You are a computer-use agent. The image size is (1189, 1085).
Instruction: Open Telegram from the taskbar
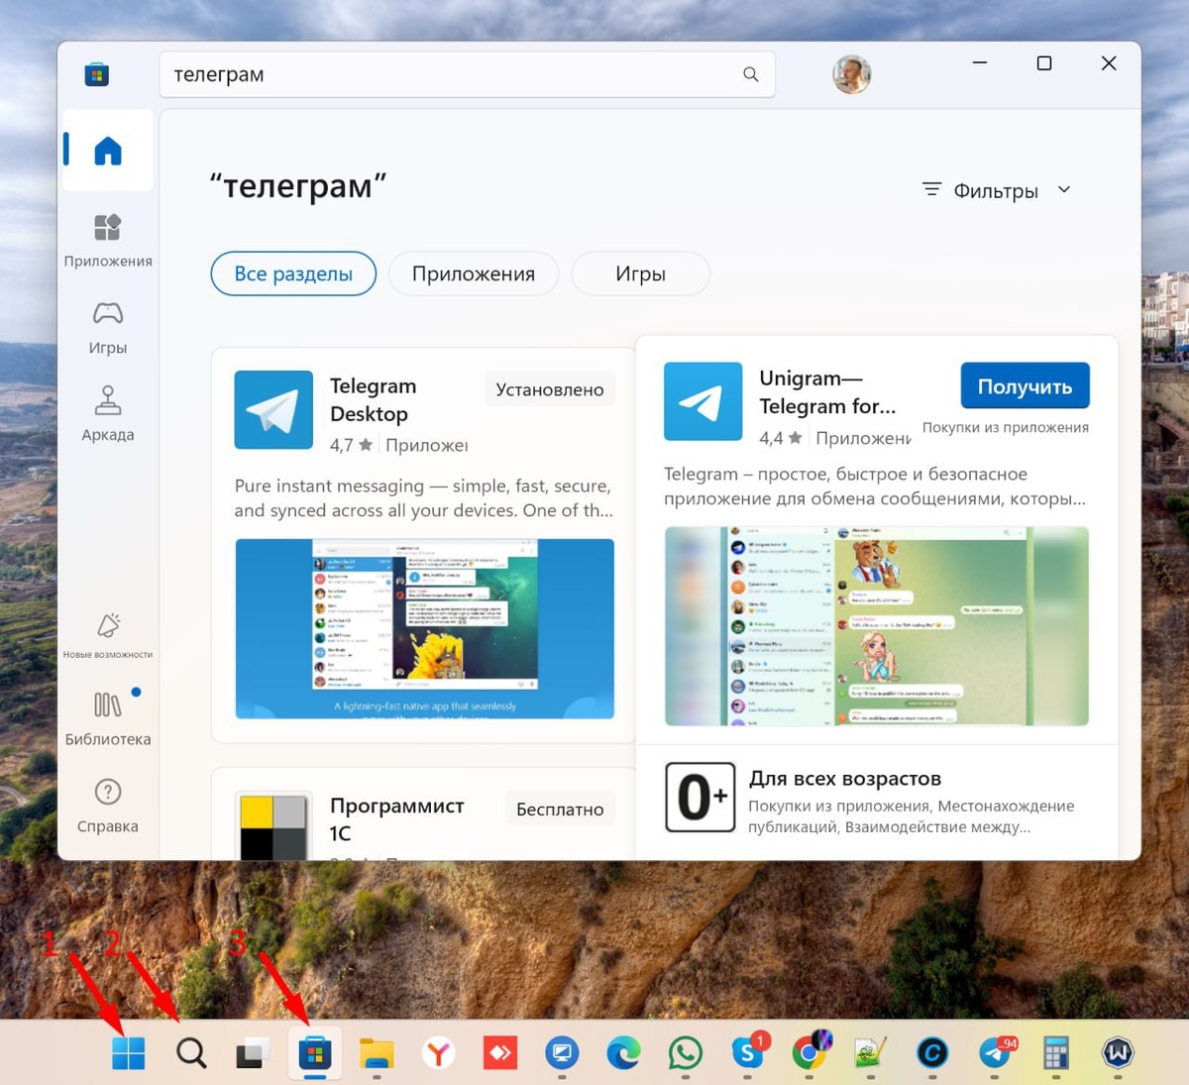[995, 1053]
